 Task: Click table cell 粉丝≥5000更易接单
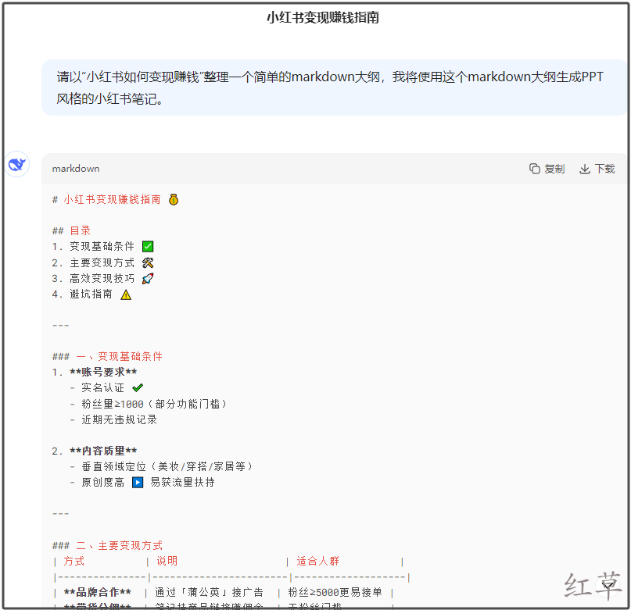coord(335,592)
